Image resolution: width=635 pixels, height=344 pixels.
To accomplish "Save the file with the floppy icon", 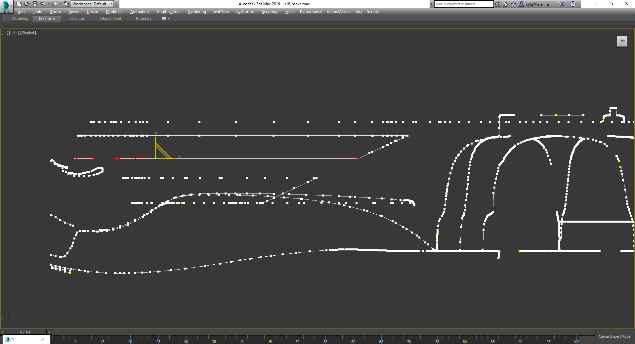I will click(35, 4).
